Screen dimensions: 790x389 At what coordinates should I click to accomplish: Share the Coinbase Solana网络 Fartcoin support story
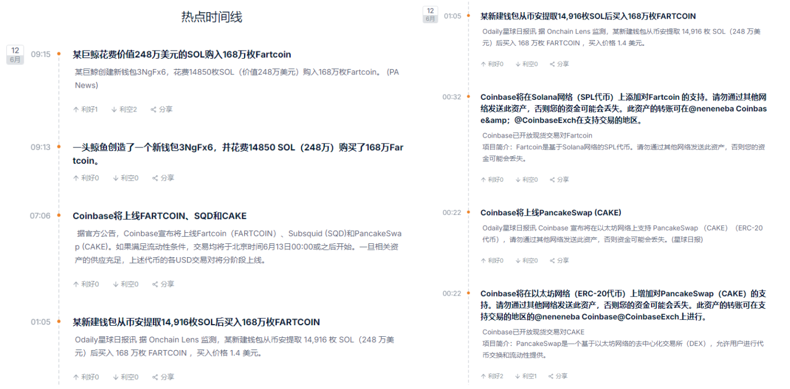(559, 180)
